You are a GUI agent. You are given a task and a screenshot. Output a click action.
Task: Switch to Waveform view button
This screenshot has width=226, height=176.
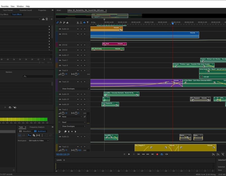(x=25, y=131)
